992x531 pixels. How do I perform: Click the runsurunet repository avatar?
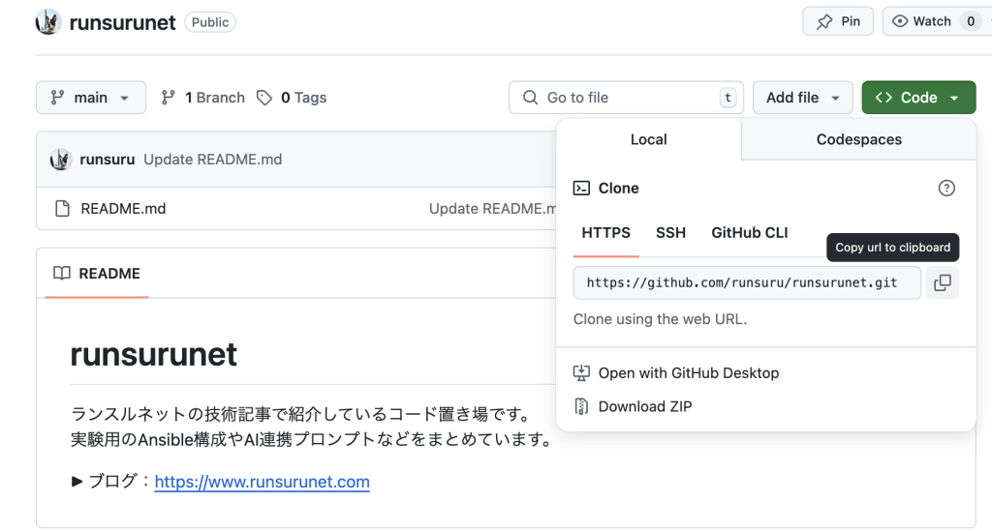click(x=48, y=22)
